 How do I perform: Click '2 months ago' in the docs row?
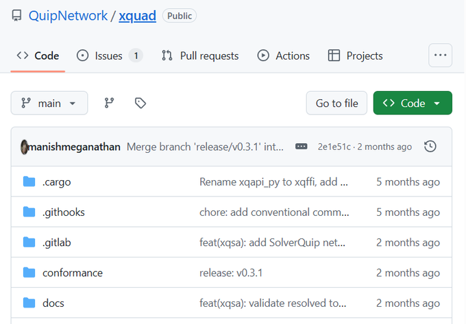coord(408,303)
